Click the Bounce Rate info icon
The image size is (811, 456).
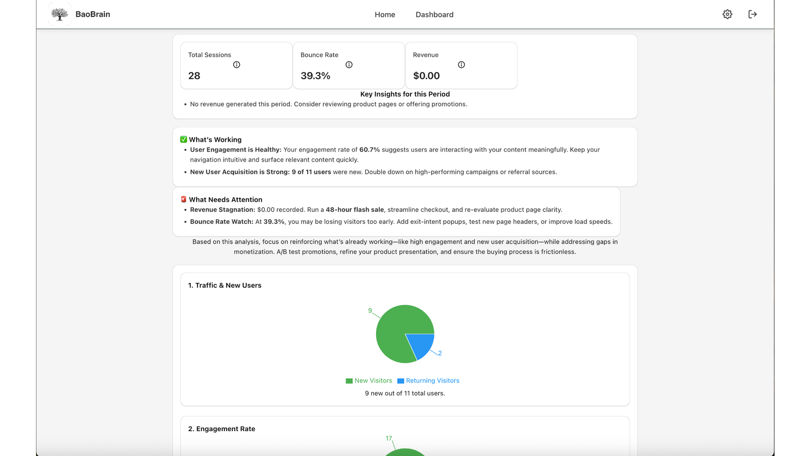[349, 64]
